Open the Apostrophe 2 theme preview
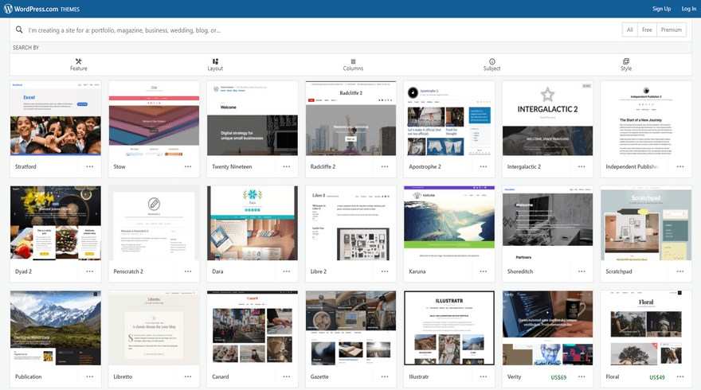Screen dimensions: 701x390 448,119
